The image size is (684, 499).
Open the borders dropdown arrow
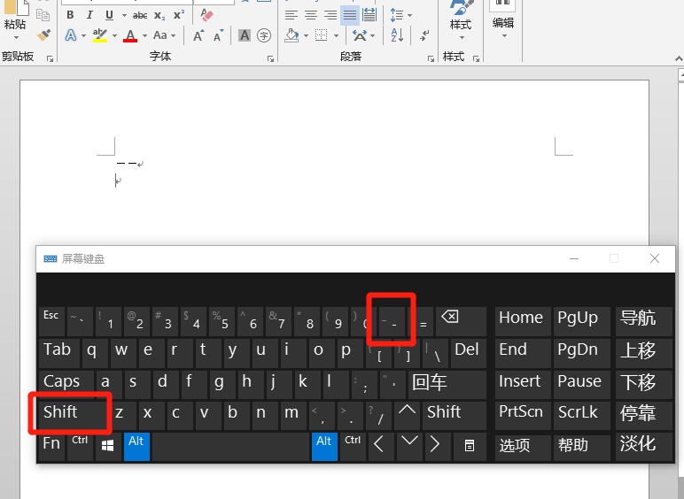tap(337, 35)
